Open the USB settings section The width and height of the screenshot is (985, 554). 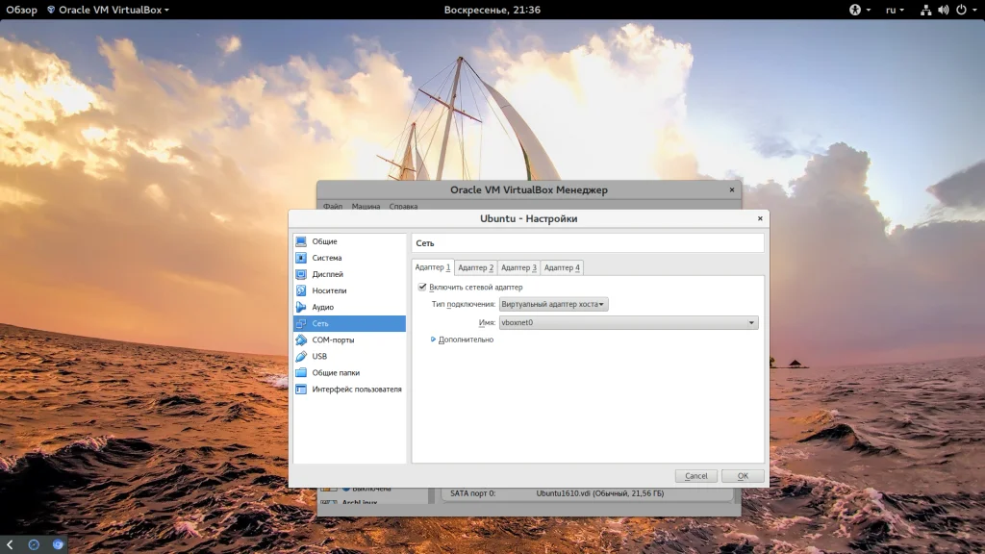[319, 356]
